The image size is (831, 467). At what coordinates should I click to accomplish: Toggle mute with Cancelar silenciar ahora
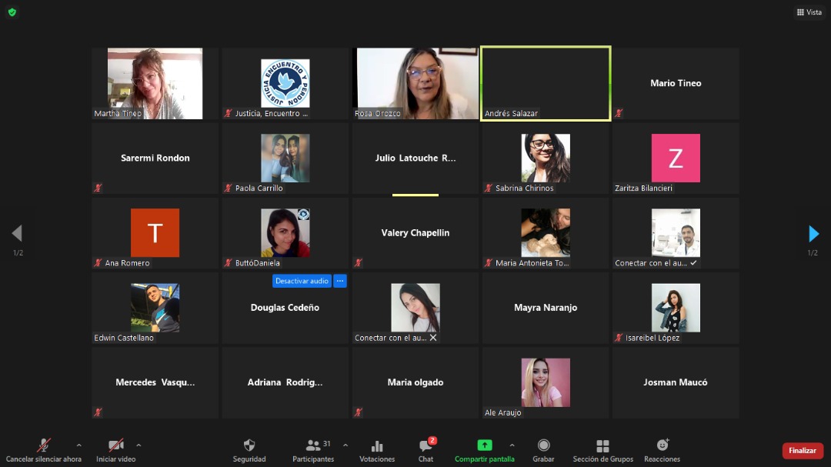pos(43,451)
